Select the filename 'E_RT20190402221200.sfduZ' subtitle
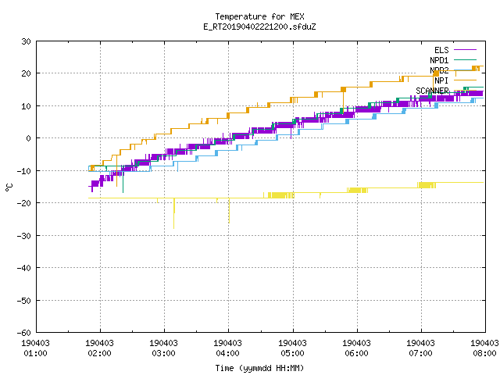The image size is (500, 375). coord(259,27)
